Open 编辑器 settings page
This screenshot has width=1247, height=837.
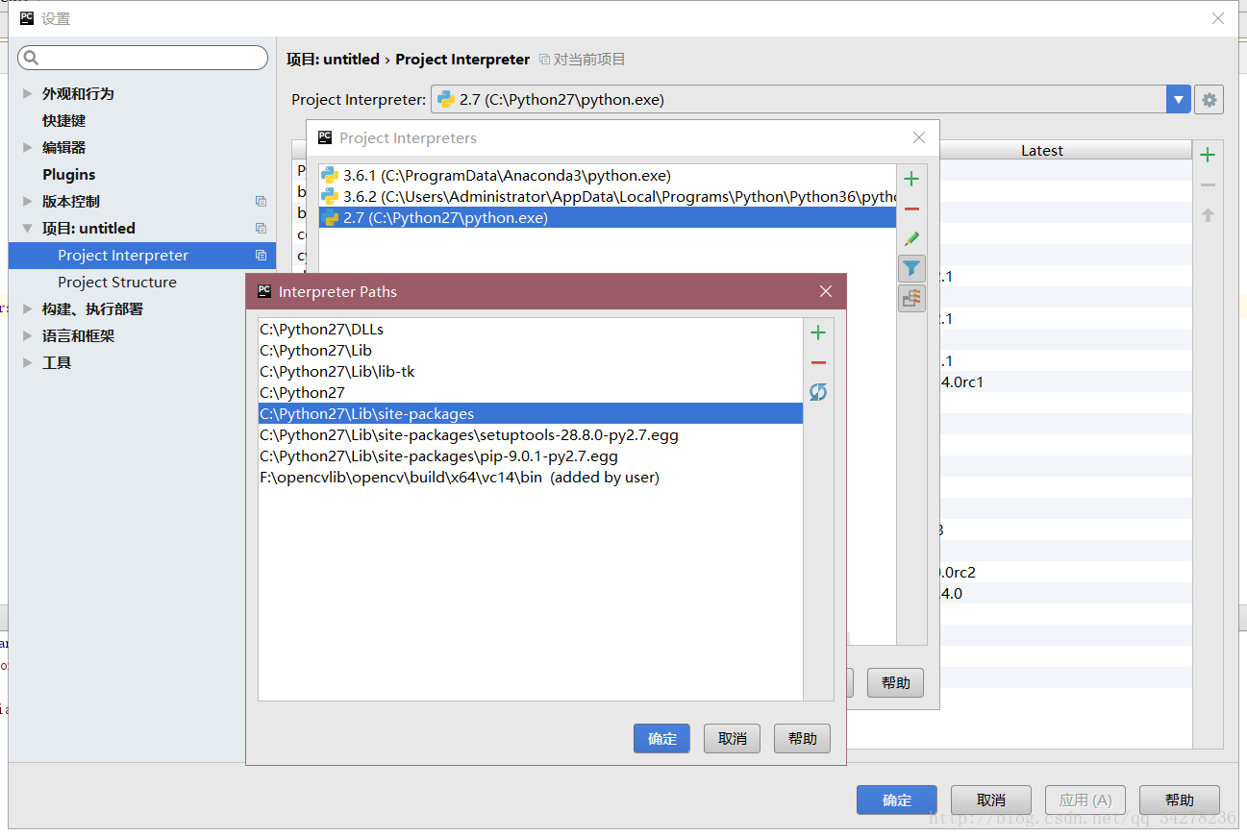[63, 147]
